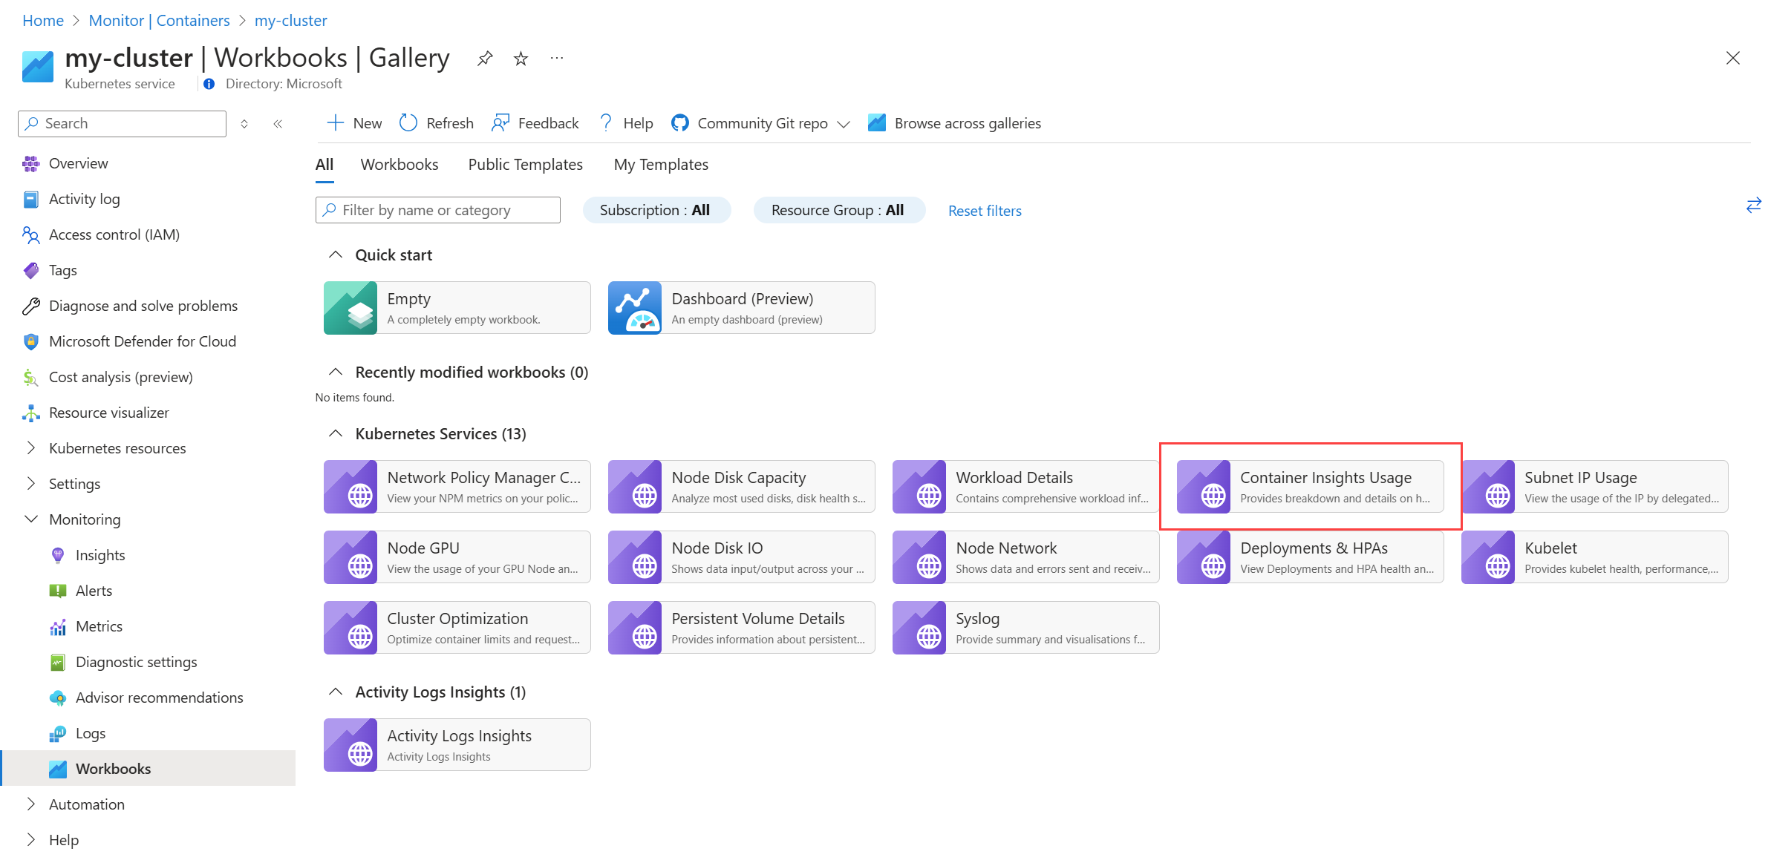Expand Kubernetes resources in the sidebar

[x=31, y=448]
